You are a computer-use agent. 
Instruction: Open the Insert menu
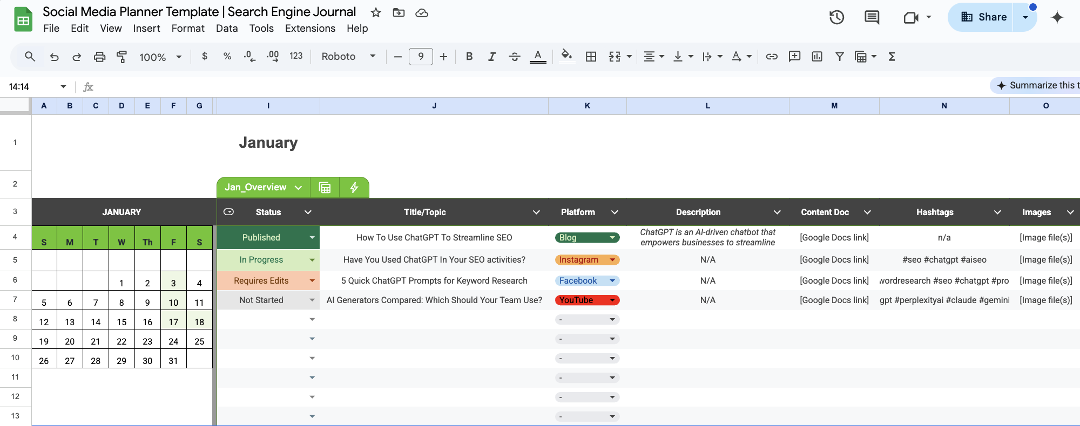pos(146,29)
